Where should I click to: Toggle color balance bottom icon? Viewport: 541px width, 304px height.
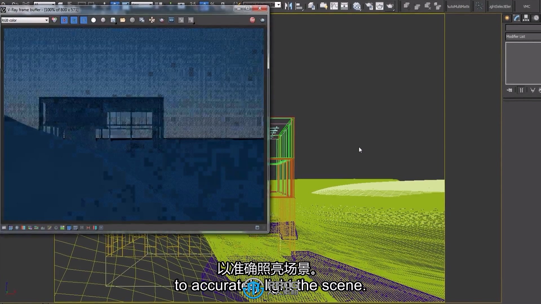click(36, 228)
